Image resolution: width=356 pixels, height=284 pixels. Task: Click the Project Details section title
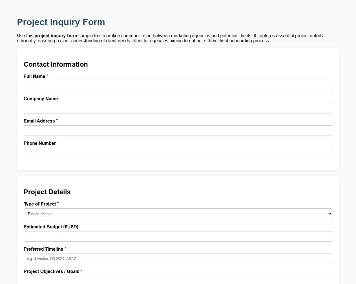click(x=47, y=192)
